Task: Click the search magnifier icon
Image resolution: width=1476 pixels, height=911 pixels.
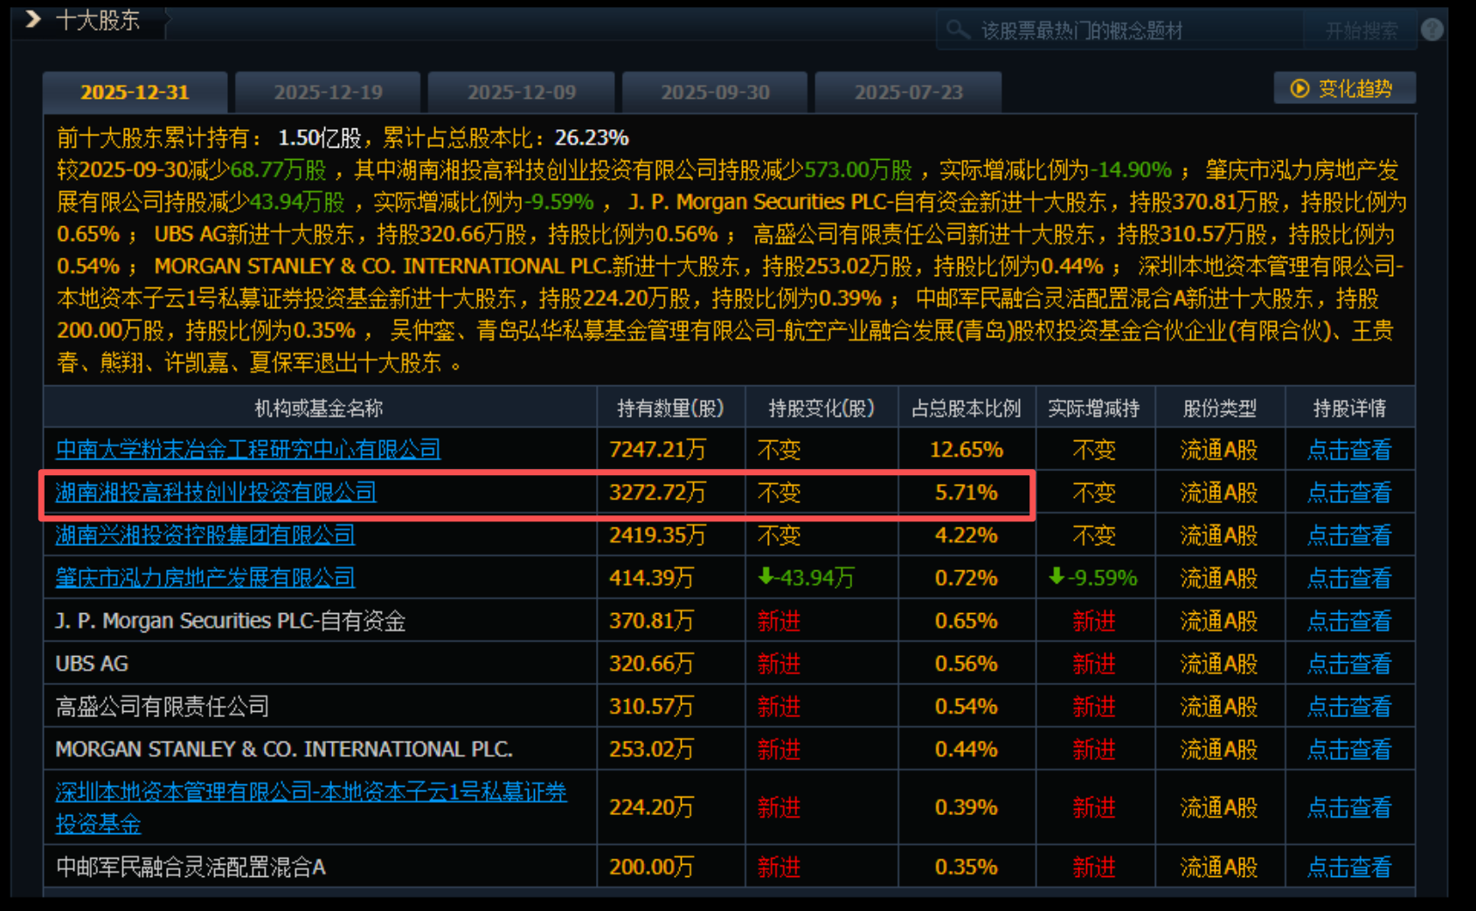Action: (x=958, y=30)
